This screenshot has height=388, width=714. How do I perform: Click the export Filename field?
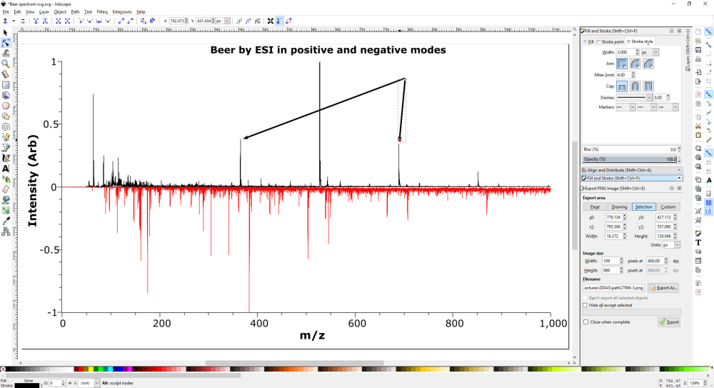pyautogui.click(x=613, y=288)
